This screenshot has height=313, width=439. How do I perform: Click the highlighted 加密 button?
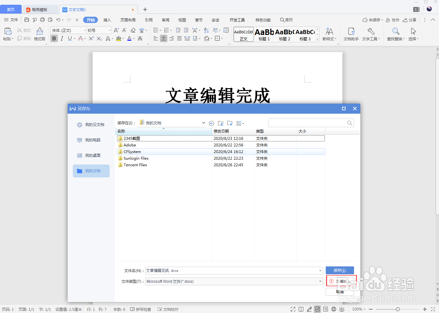pyautogui.click(x=341, y=281)
